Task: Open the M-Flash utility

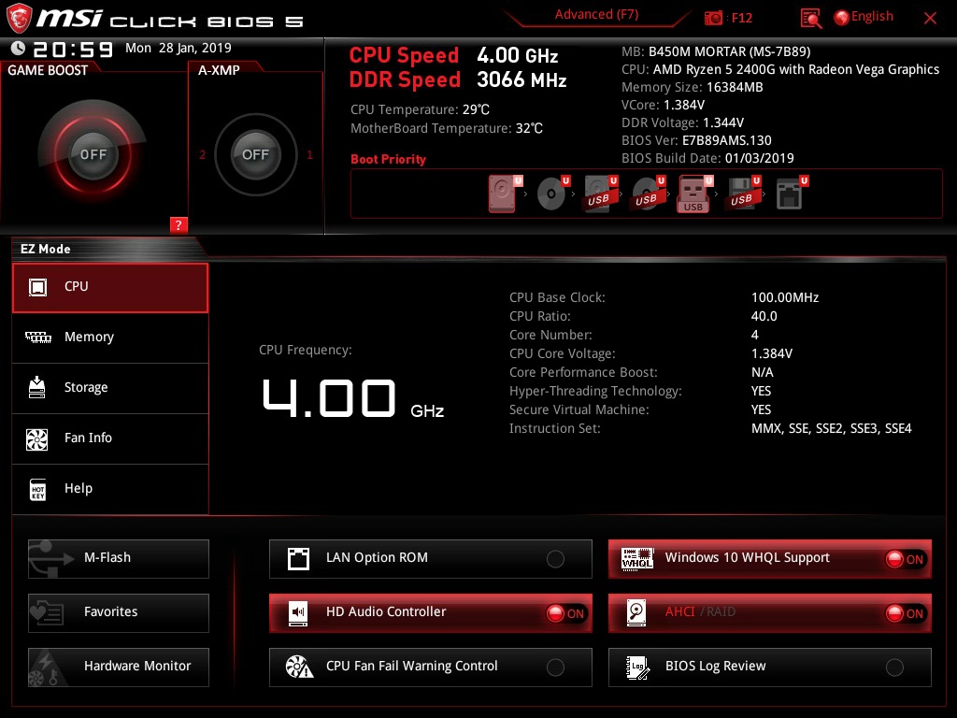Action: 119,559
